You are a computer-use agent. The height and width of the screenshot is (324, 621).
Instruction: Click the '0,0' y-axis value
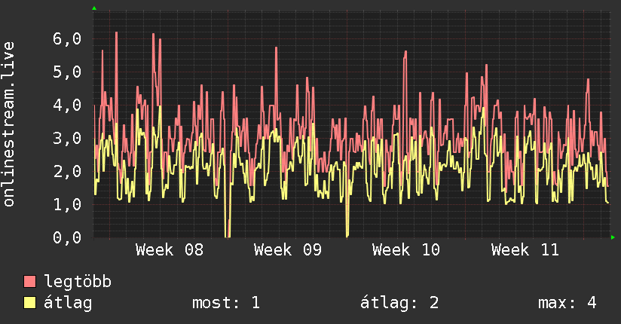click(x=67, y=237)
